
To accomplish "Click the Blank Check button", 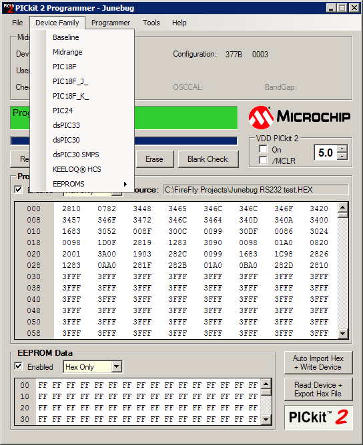I will (x=208, y=159).
